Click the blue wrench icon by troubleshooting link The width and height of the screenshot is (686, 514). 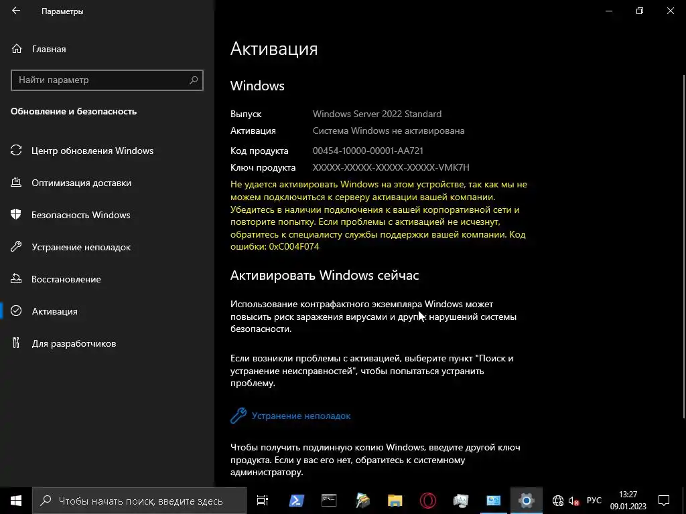click(238, 416)
